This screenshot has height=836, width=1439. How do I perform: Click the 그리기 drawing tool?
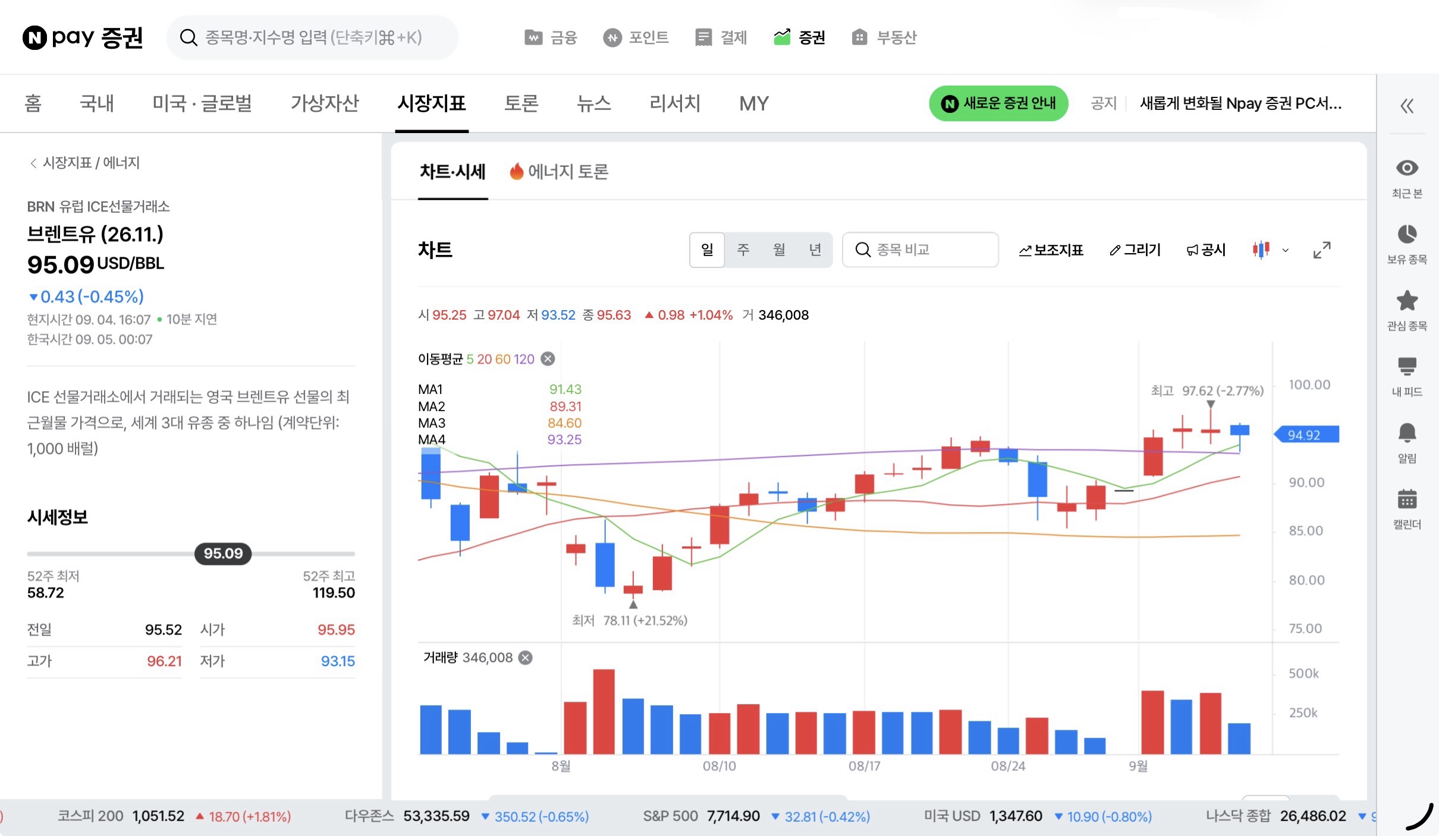(1135, 250)
